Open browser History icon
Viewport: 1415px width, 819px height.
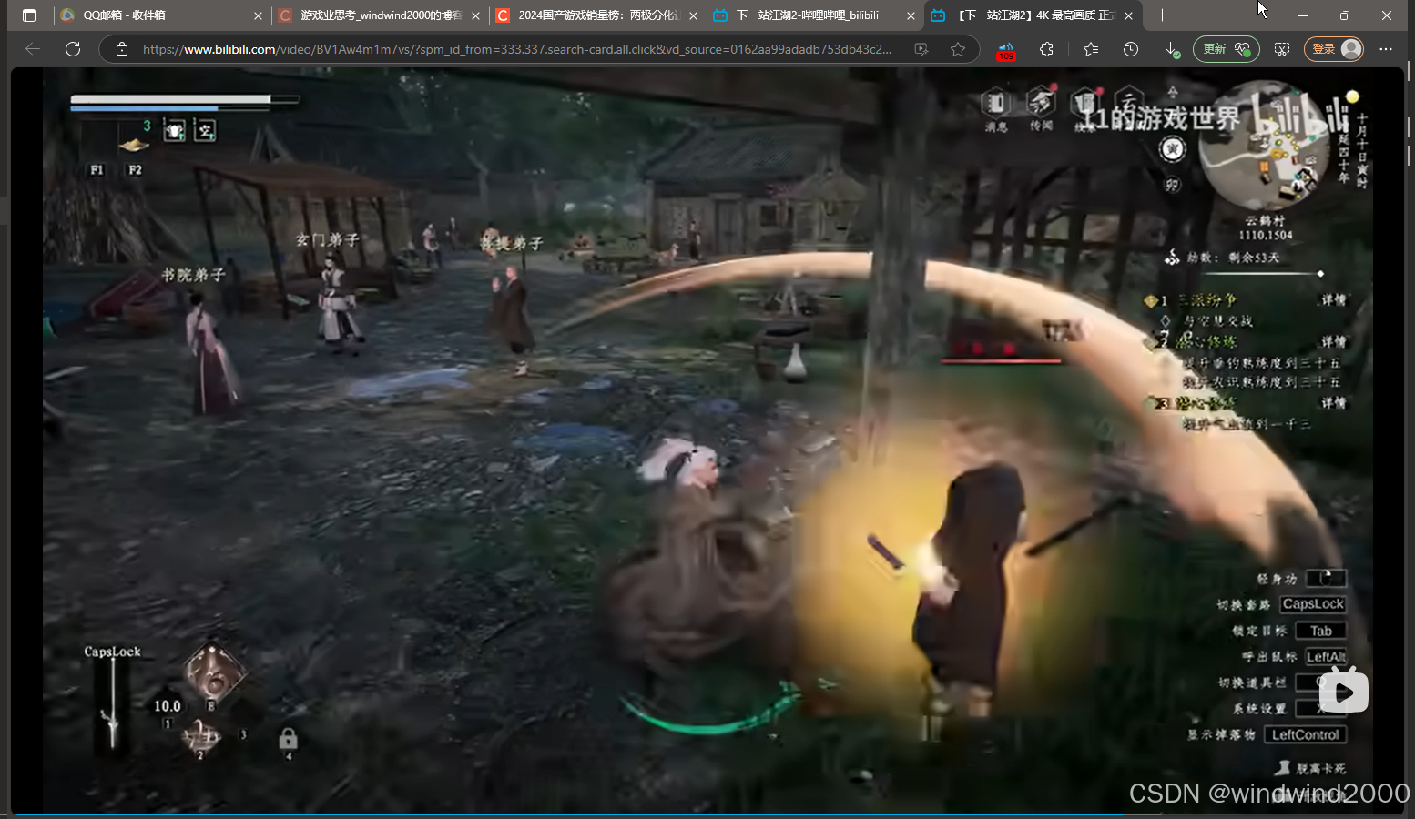pyautogui.click(x=1131, y=49)
